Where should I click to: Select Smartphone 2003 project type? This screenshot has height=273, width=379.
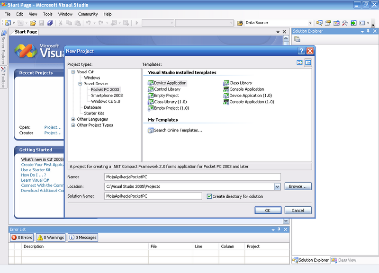[x=107, y=96]
